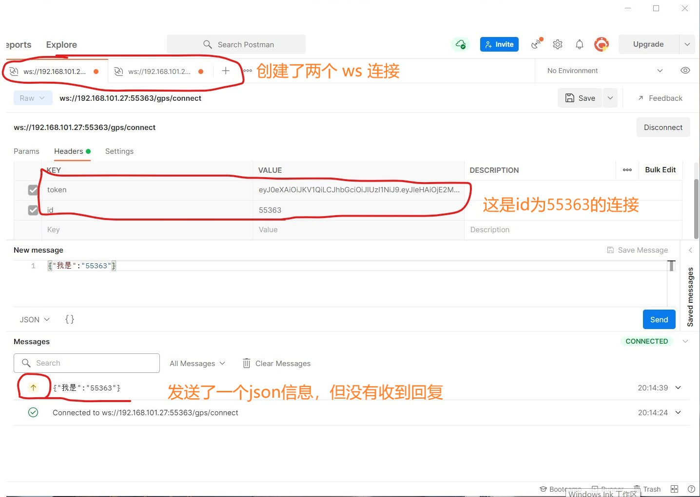
Task: Change message format with JSON dropdown
Action: (35, 320)
